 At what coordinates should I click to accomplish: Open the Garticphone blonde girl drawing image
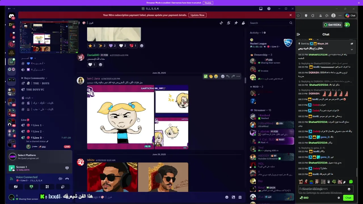click(x=121, y=117)
